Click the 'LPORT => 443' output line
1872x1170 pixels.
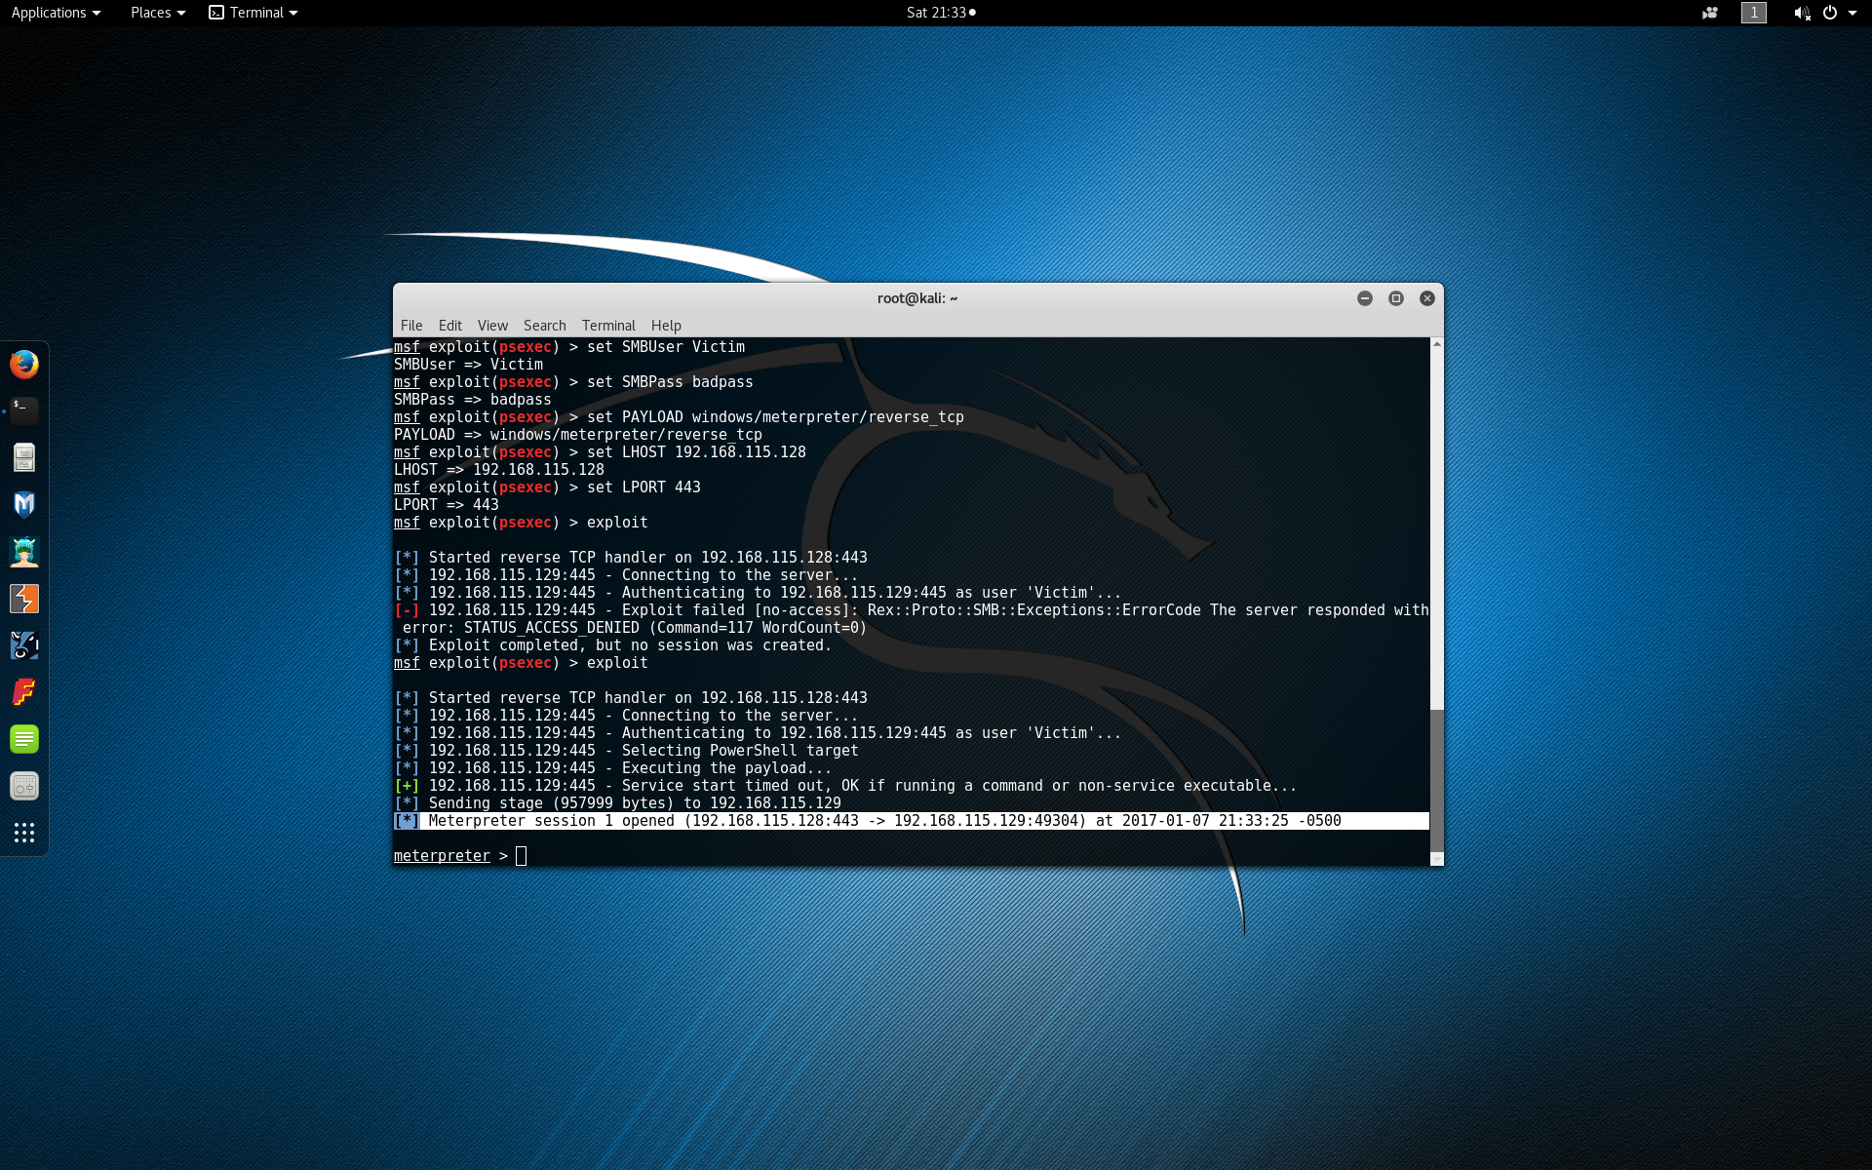coord(447,505)
